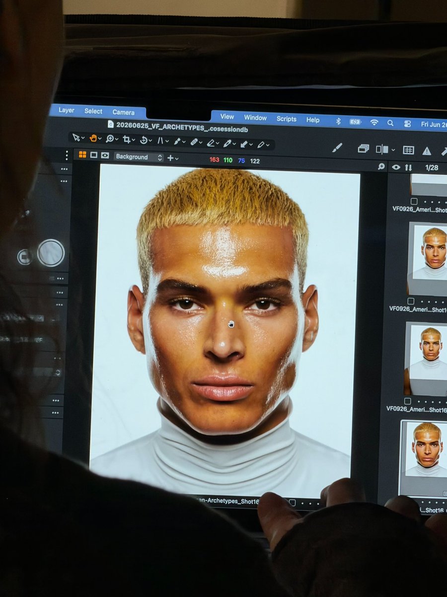Open macOS Spotlight search icon

pos(390,123)
